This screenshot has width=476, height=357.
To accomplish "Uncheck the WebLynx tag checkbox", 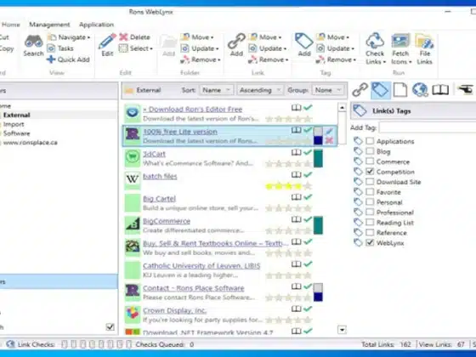I will (x=370, y=242).
